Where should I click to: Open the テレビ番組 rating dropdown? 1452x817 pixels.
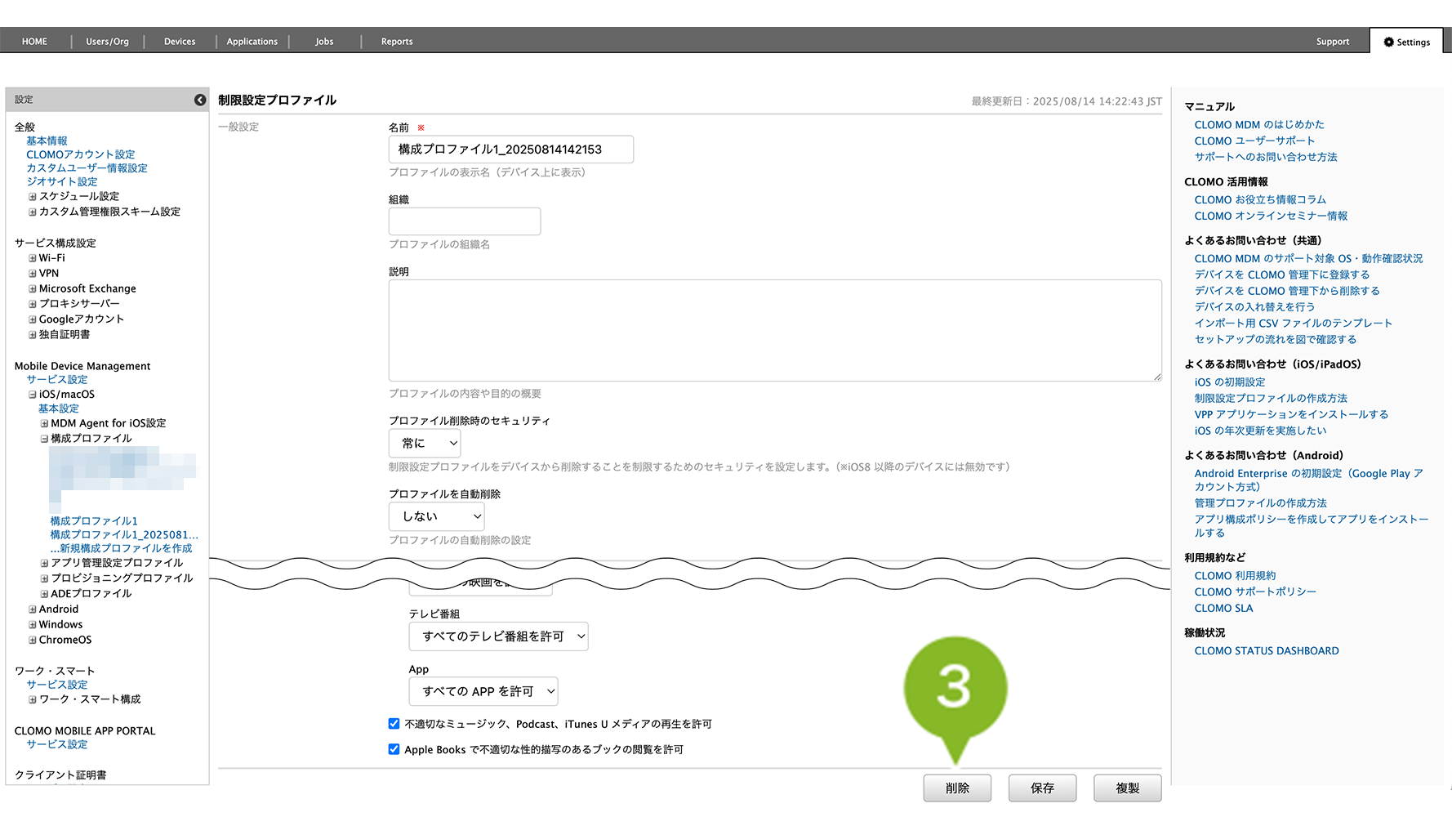(x=498, y=636)
